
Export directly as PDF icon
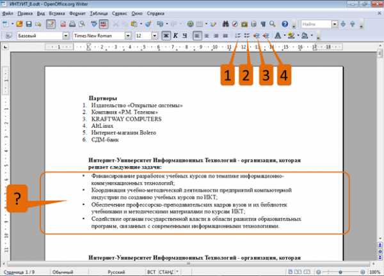pos(63,24)
